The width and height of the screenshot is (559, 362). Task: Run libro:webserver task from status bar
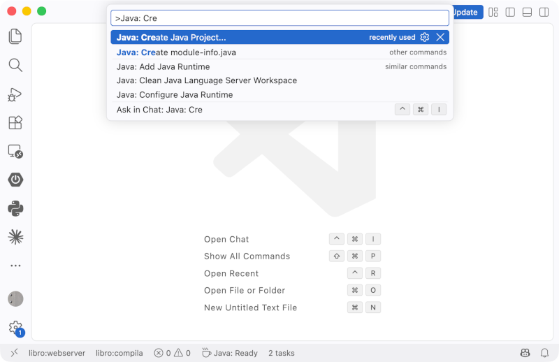point(57,353)
